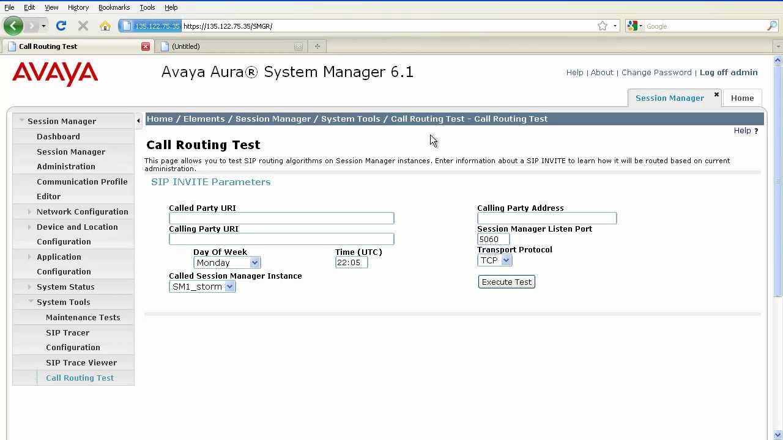Expand Network Configuration in sidebar
This screenshot has height=440, width=783.
(x=29, y=211)
